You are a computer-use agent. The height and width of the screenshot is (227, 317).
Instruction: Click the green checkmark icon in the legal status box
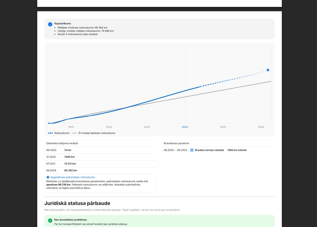[x=50, y=221]
